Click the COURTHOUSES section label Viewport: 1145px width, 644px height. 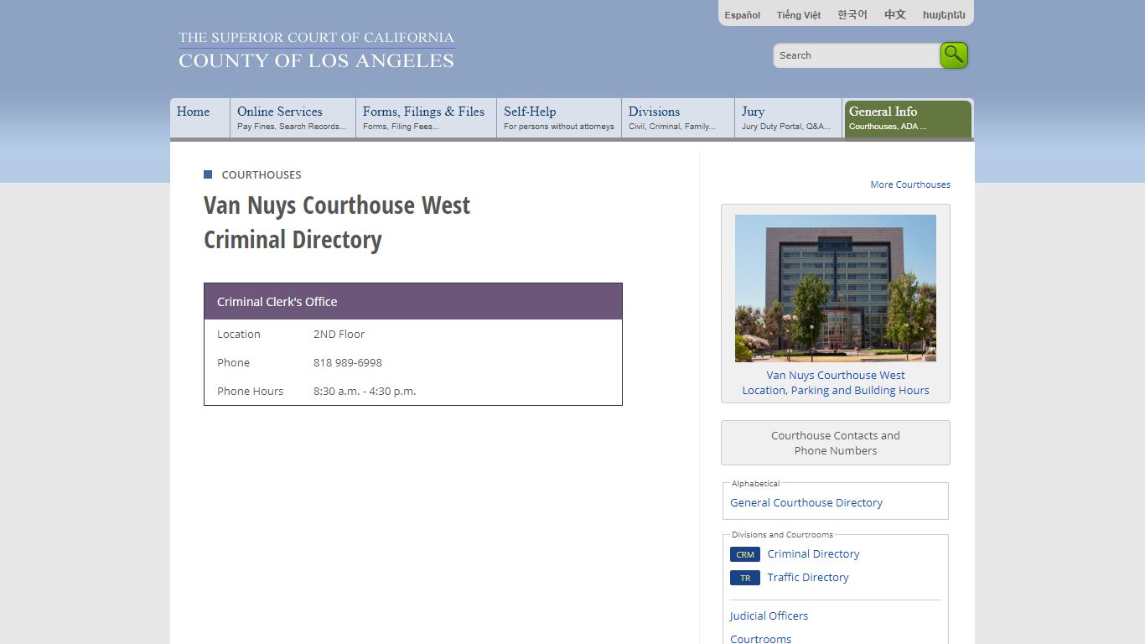(x=262, y=175)
